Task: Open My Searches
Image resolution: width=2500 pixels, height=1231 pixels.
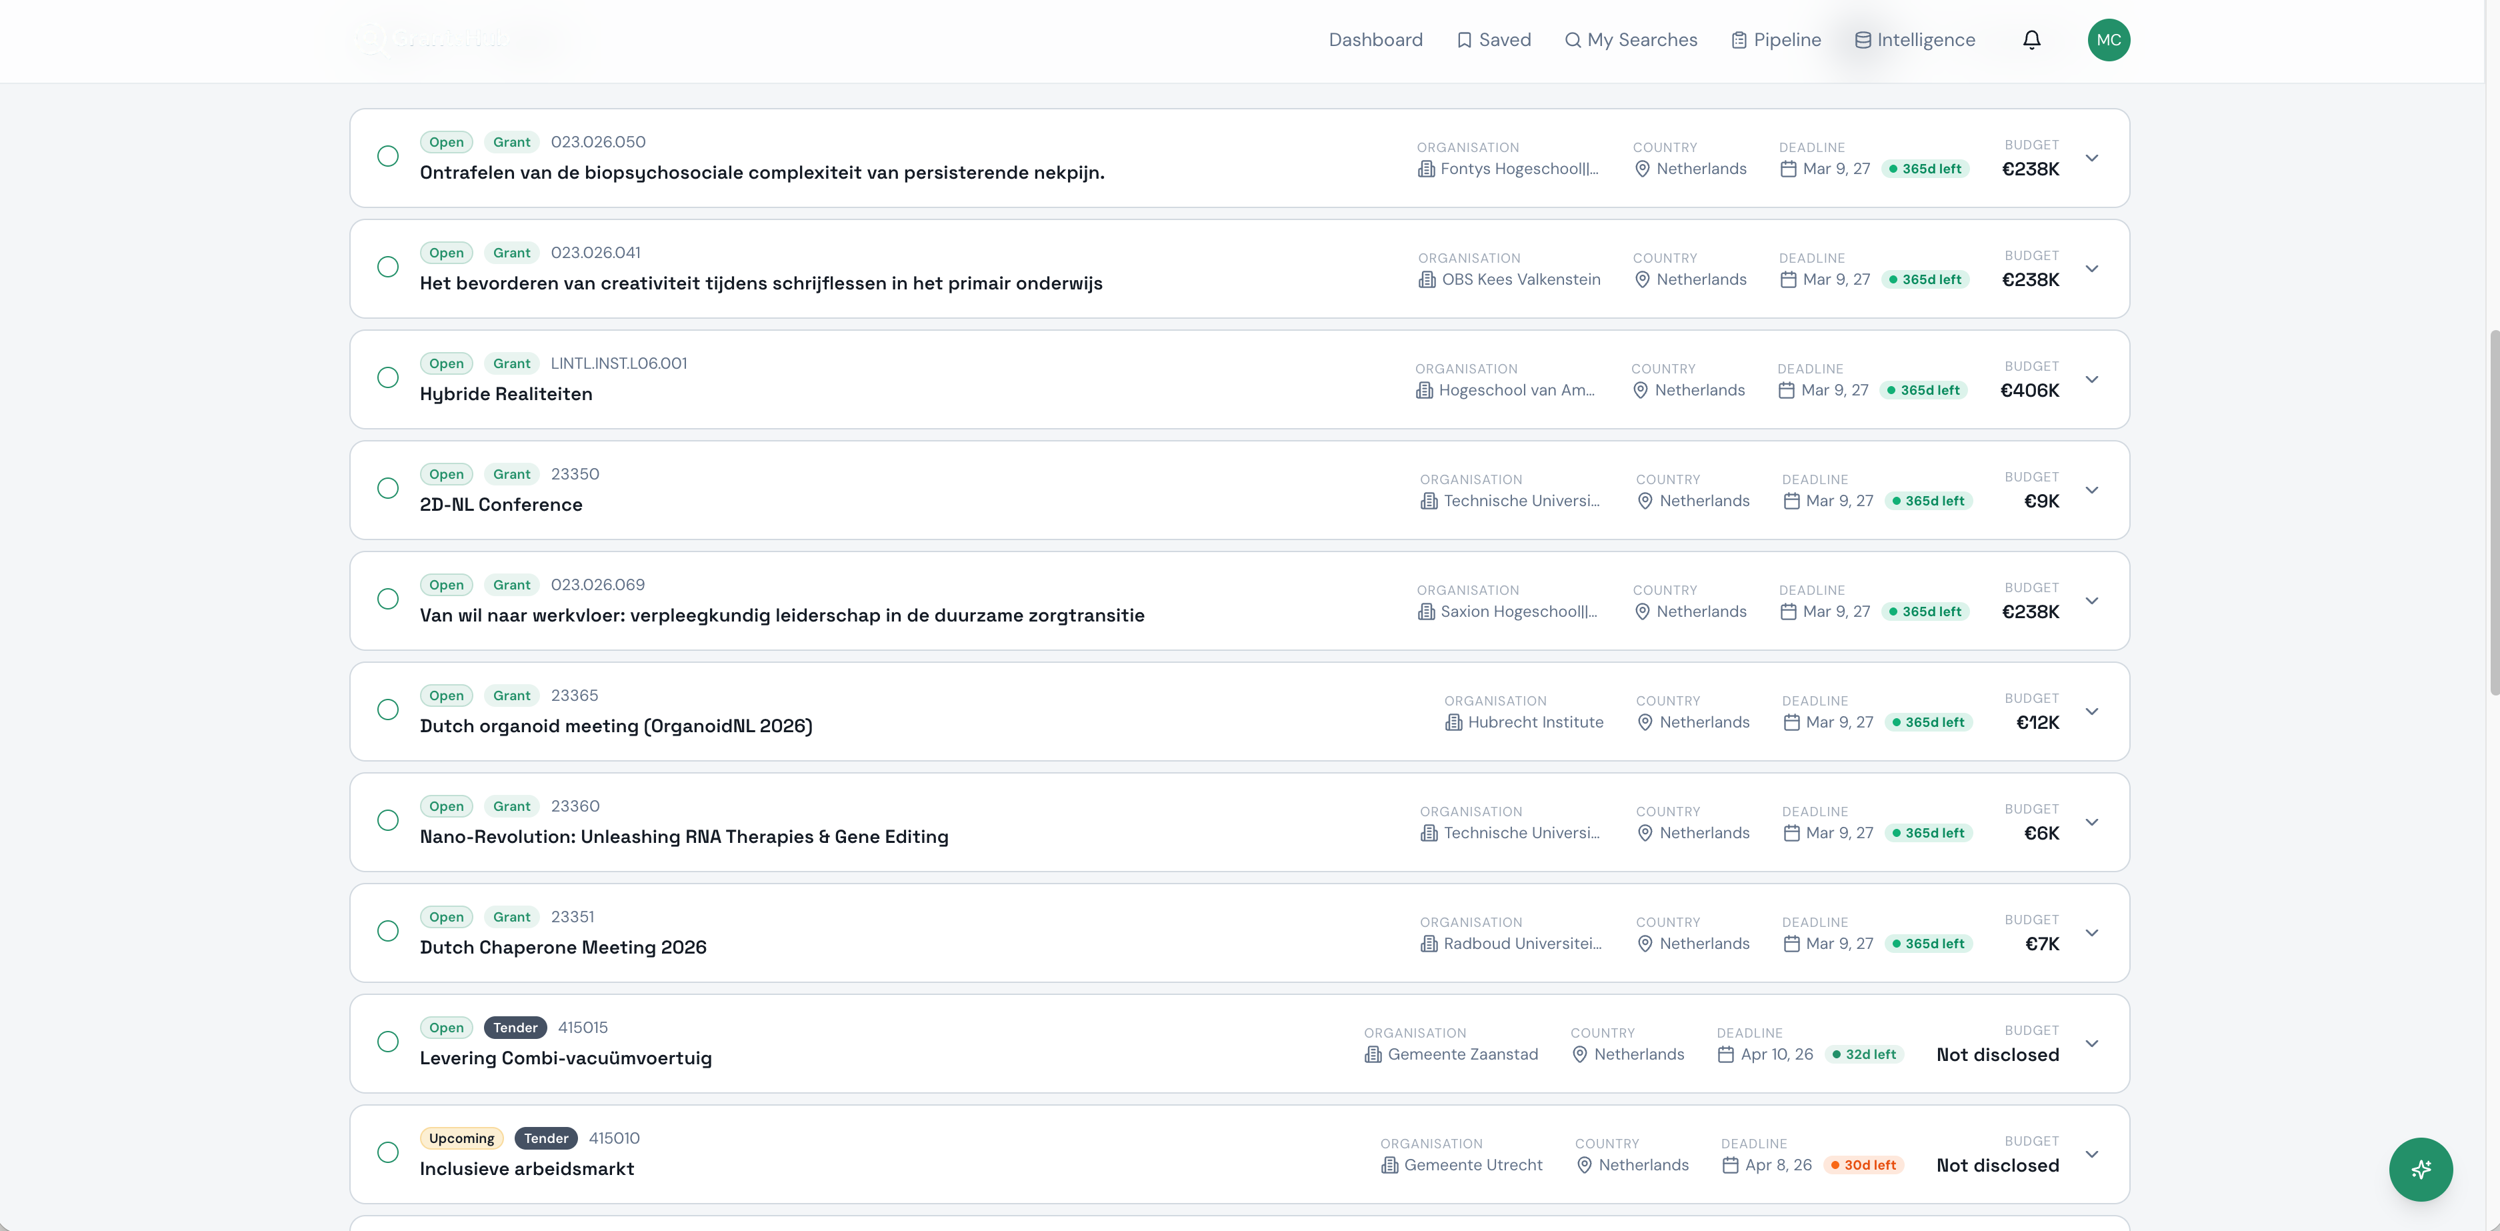Action: 1642,40
